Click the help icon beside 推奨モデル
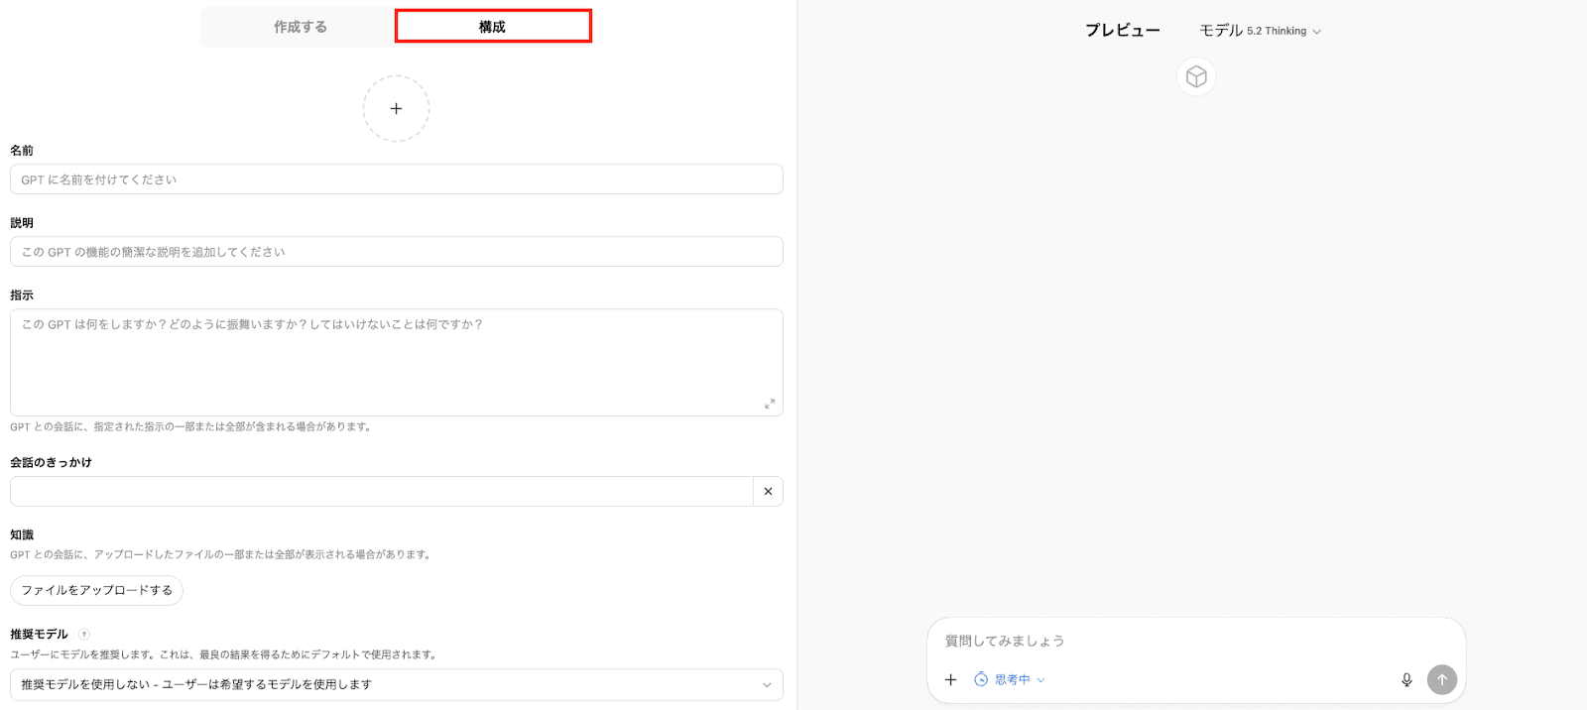The width and height of the screenshot is (1587, 710). (x=84, y=635)
